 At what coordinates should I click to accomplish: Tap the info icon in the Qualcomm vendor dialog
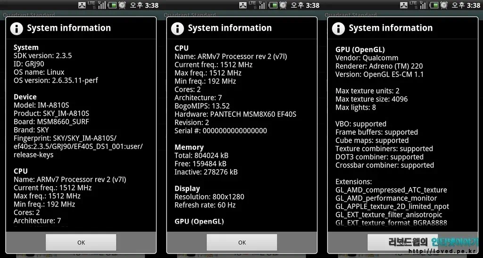click(338, 28)
